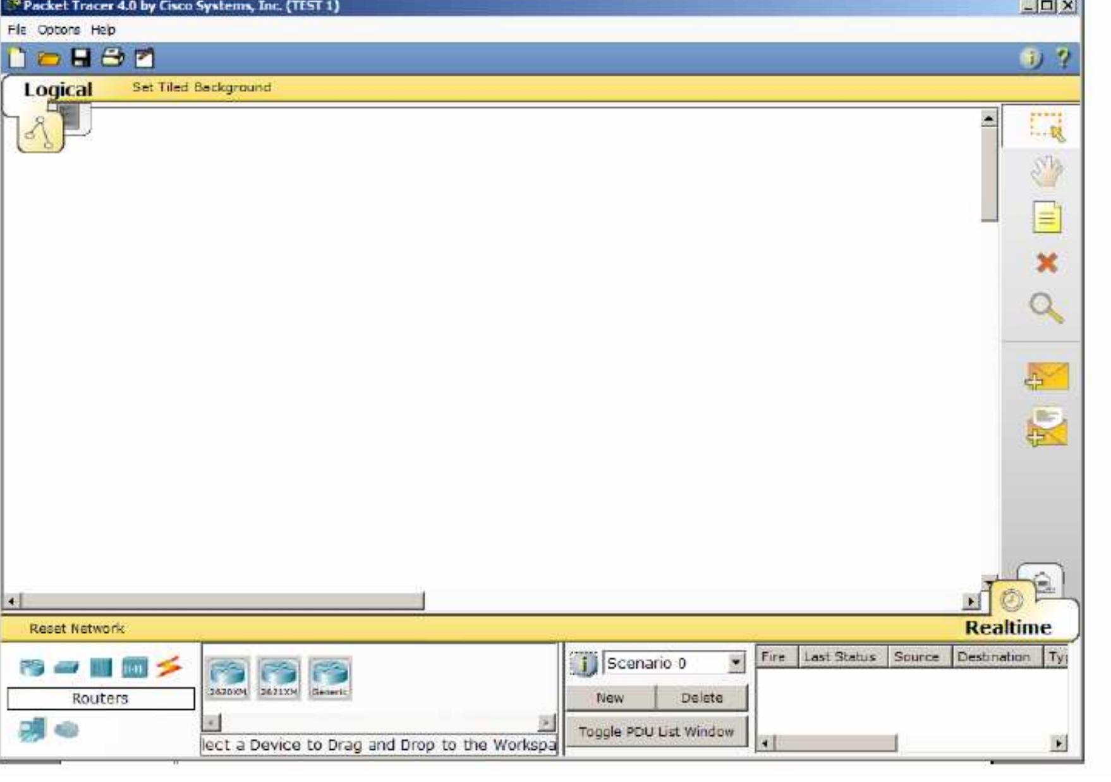Click Toggle PDU List Window button
Screen dimensions: 1111x782
pos(657,731)
